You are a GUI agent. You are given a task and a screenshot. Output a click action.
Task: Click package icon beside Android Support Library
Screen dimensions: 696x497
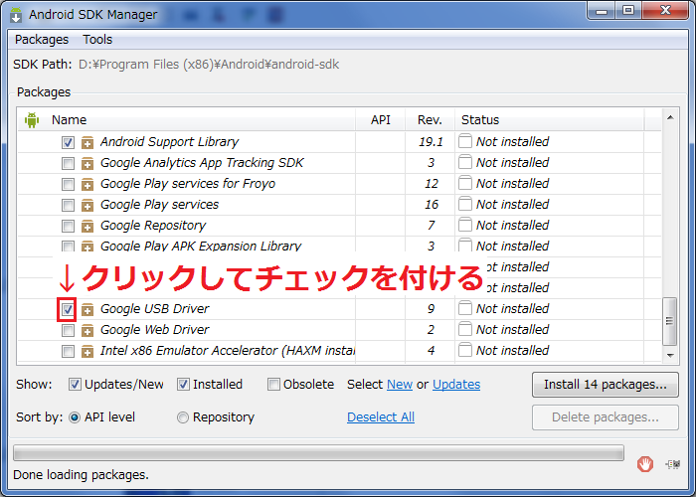(x=87, y=143)
